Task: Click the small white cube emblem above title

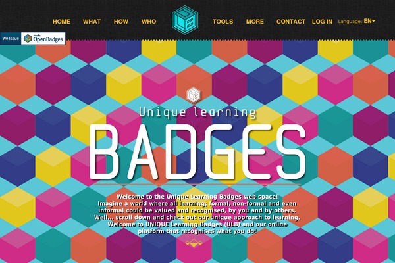Action: [x=194, y=95]
